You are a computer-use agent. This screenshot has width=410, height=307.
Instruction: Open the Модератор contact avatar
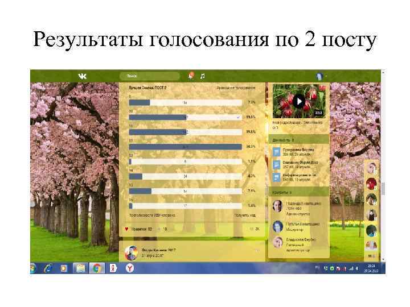click(x=278, y=226)
